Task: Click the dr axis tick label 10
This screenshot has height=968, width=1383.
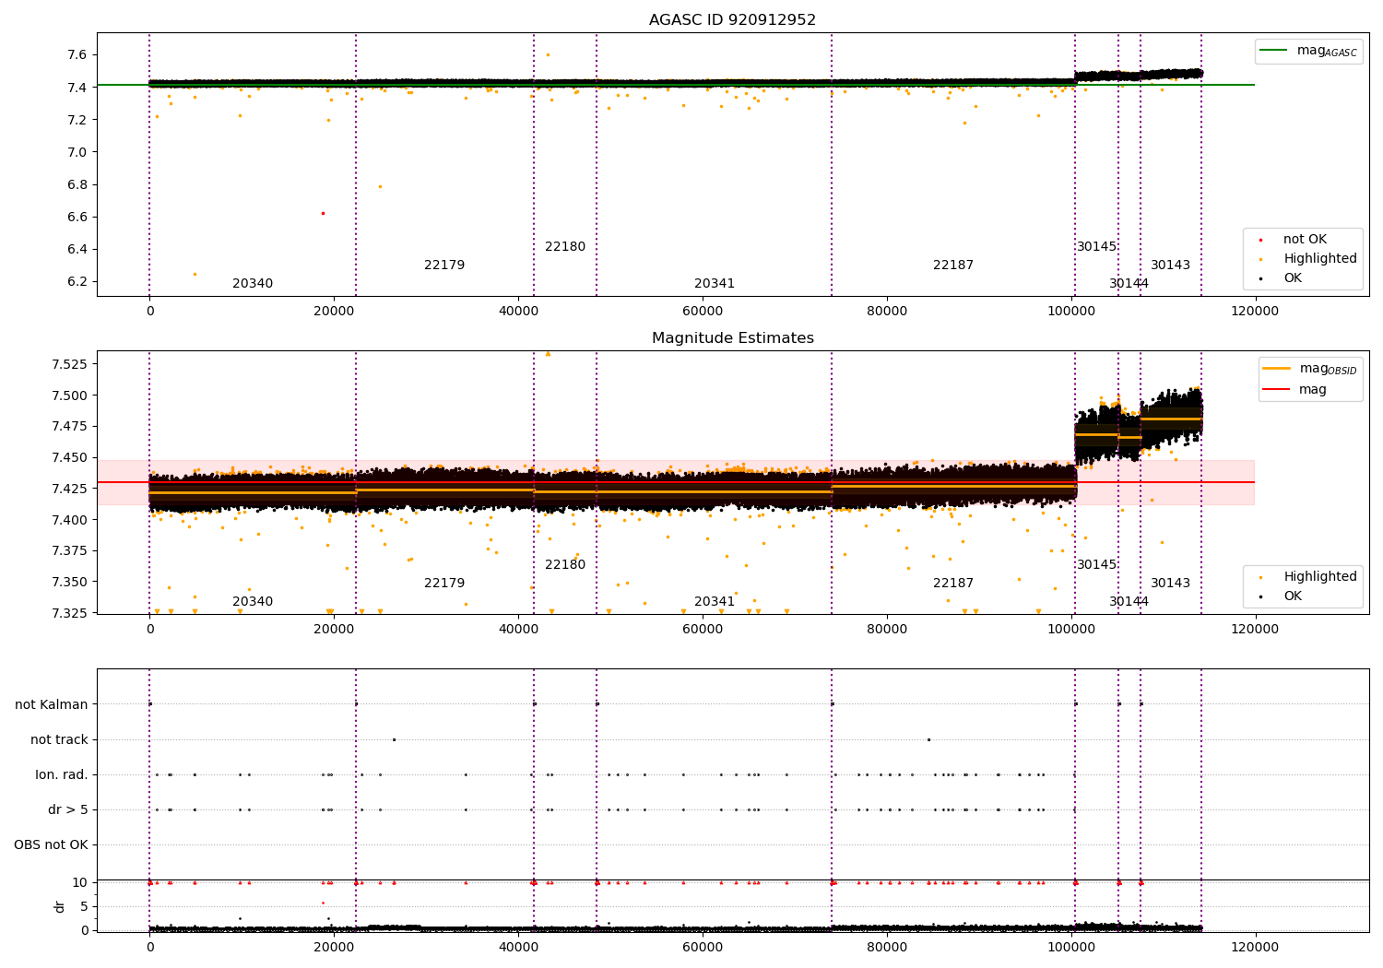Action: coord(80,882)
